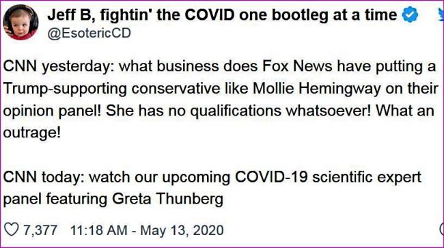Click the words "CNN today:" in tweet
Viewport: 444px width, 248px height.
coord(44,177)
